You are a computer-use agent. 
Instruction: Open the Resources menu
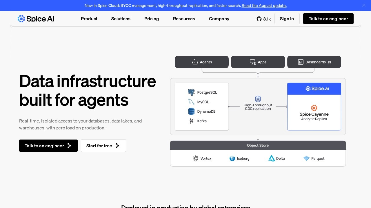tap(184, 19)
